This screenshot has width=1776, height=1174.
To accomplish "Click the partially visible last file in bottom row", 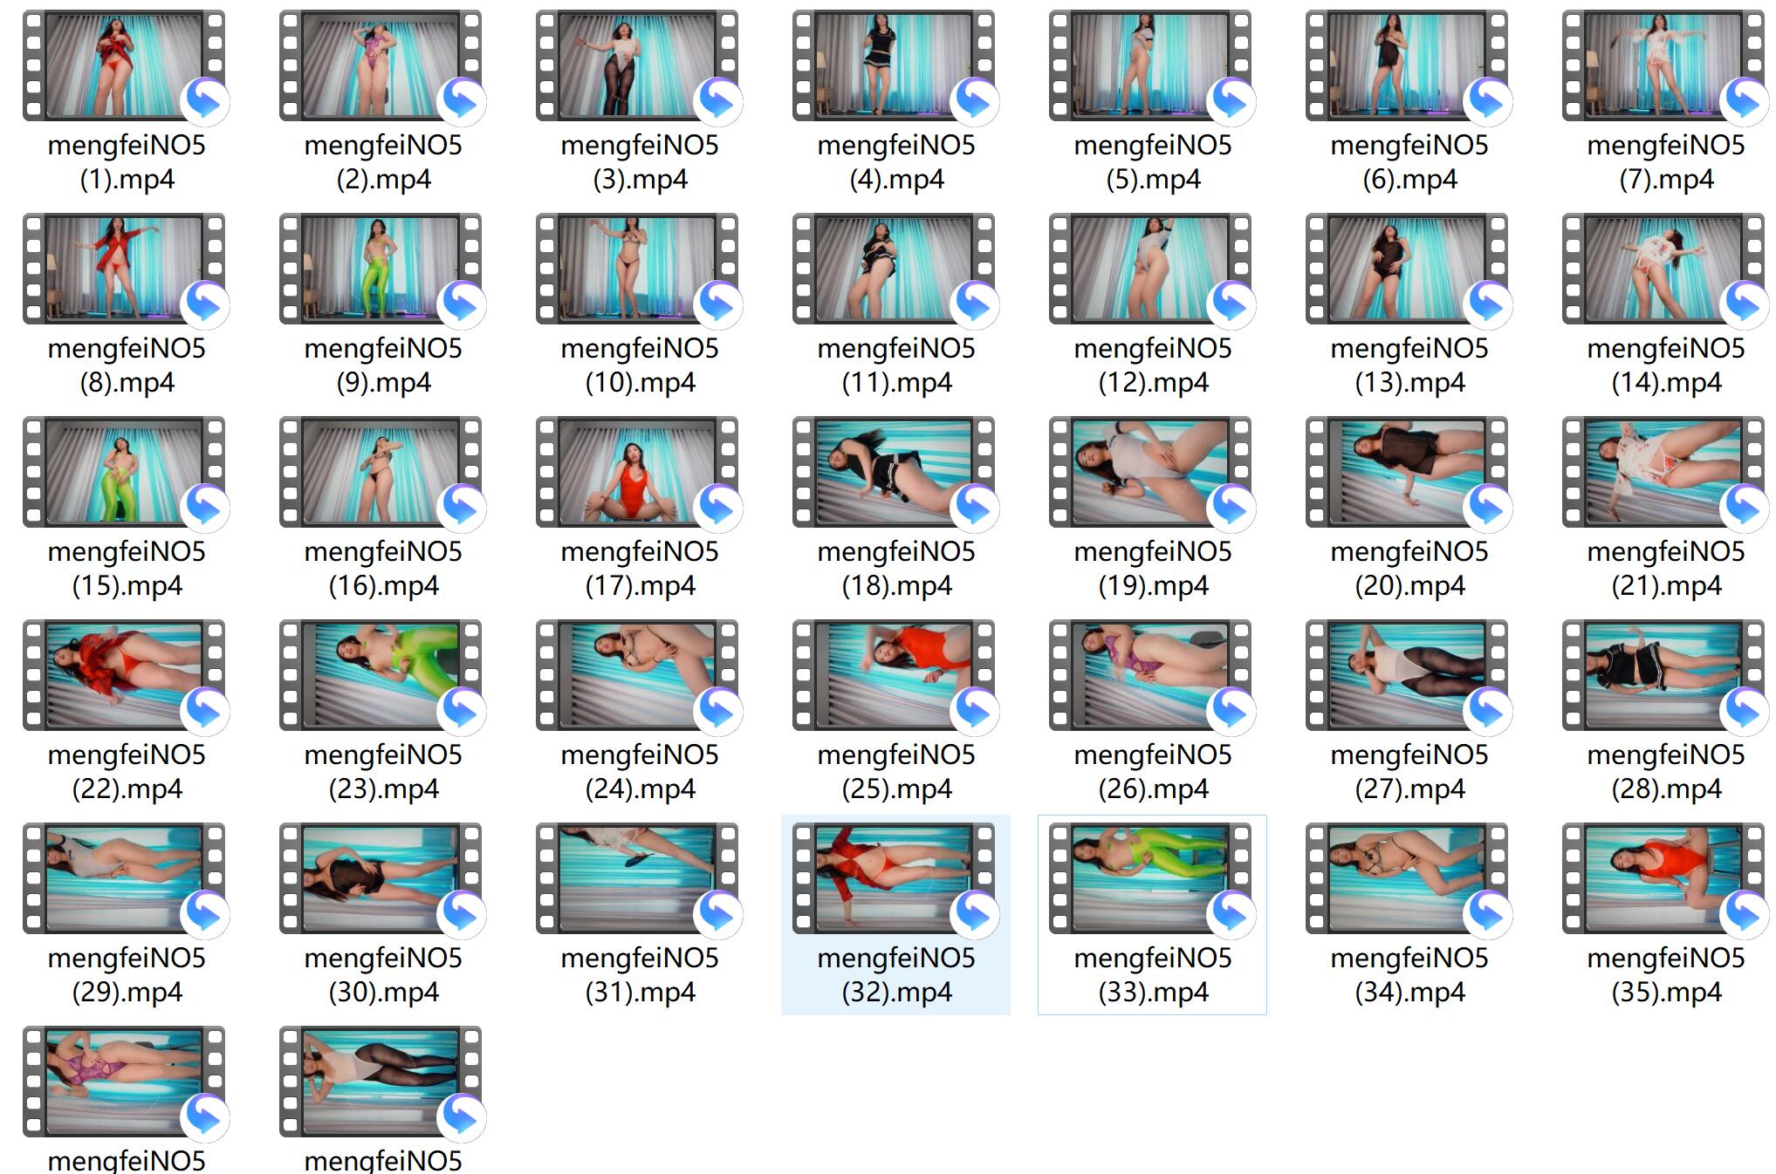I will click(381, 1082).
